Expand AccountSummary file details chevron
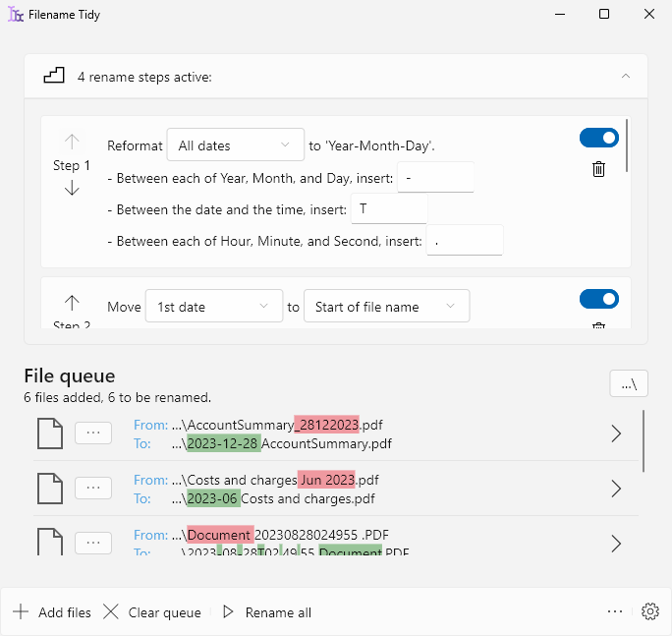The image size is (672, 636). click(616, 434)
